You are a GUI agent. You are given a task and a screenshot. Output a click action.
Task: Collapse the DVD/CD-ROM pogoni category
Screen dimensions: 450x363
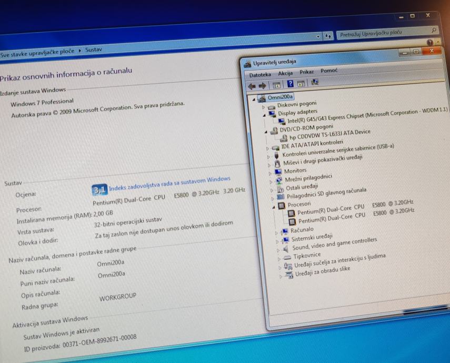pyautogui.click(x=266, y=132)
